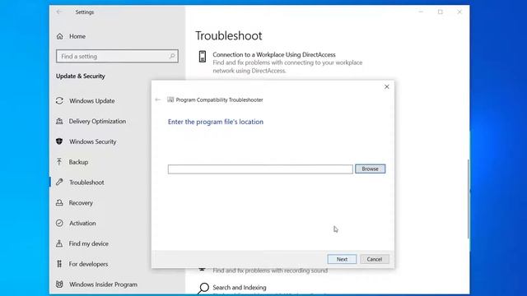527x296 pixels.
Task: Click the back arrow in troubleshooter dialog
Action: click(x=157, y=99)
